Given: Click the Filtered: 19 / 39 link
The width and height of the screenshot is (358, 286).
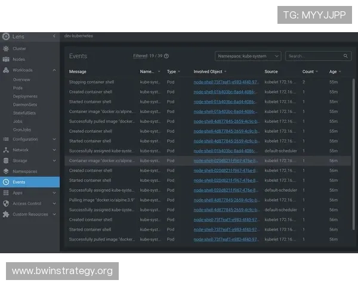Looking at the screenshot, I should coord(148,56).
